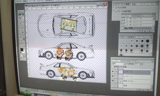Click the swap colors arrow icon
The image size is (160, 96).
(x=24, y=48)
